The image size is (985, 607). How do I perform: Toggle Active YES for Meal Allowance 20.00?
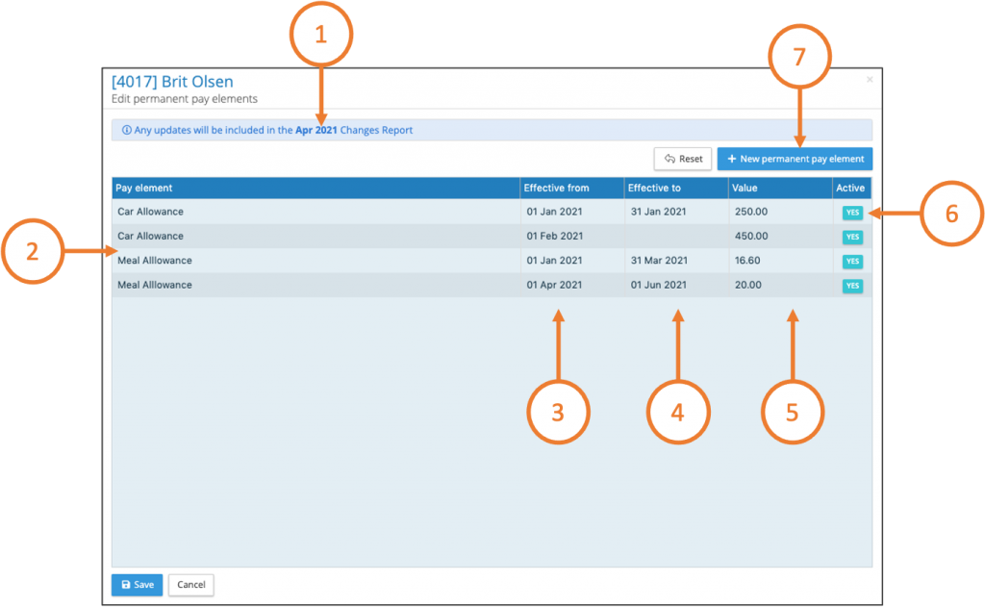[x=852, y=286]
